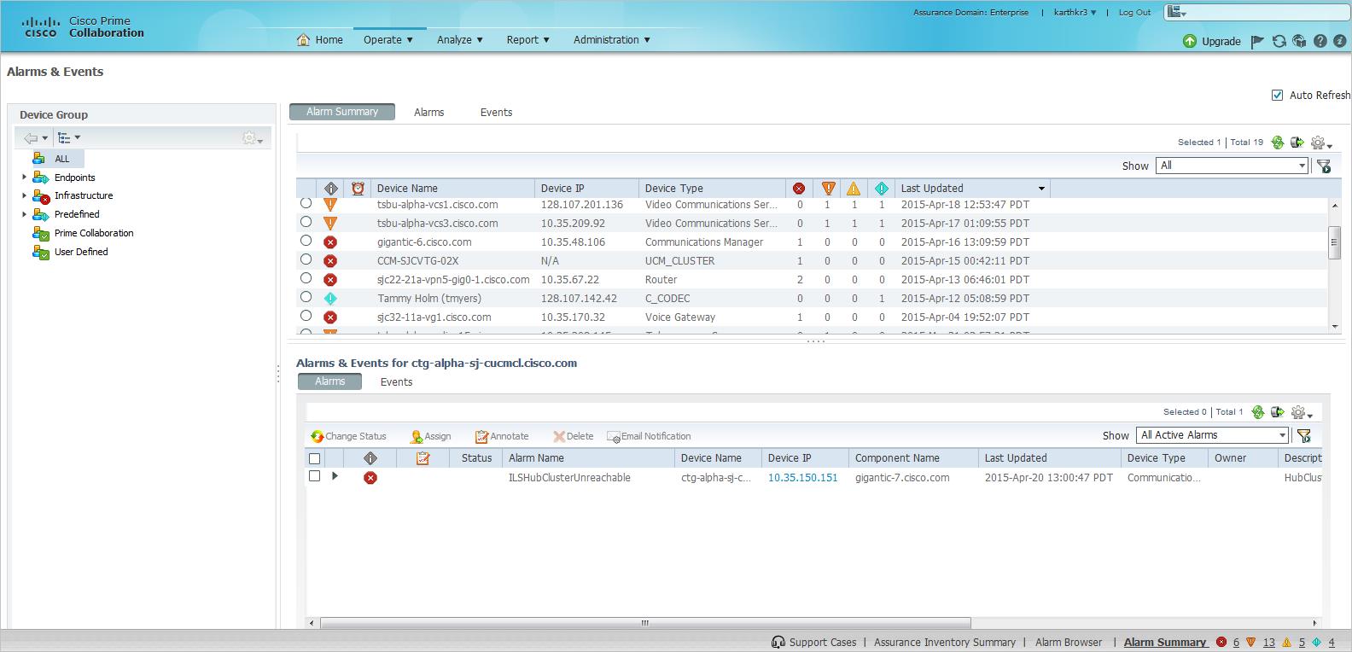Screen dimensions: 1352x652
Task: Expand the ILSHubClusterUnreachable alarm row details
Action: pos(335,476)
